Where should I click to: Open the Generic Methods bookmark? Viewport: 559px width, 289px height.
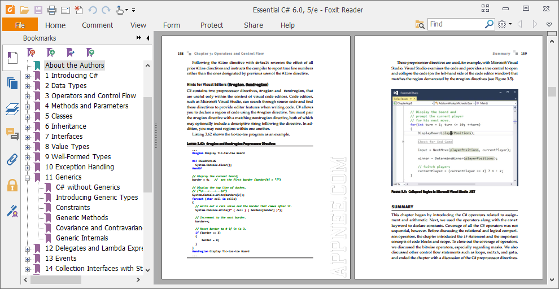[x=82, y=218]
